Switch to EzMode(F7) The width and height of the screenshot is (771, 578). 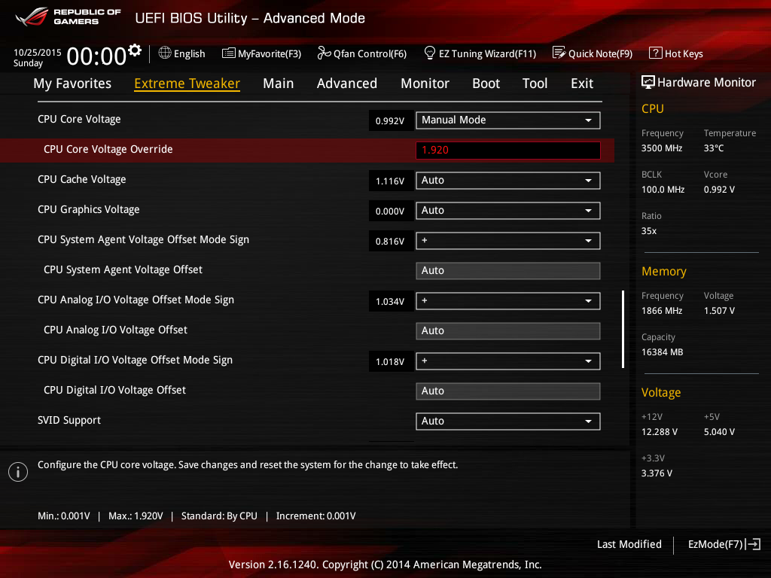[724, 544]
